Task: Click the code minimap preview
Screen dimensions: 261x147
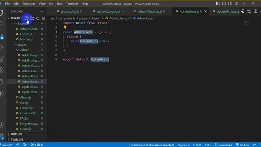Action: 246,22
